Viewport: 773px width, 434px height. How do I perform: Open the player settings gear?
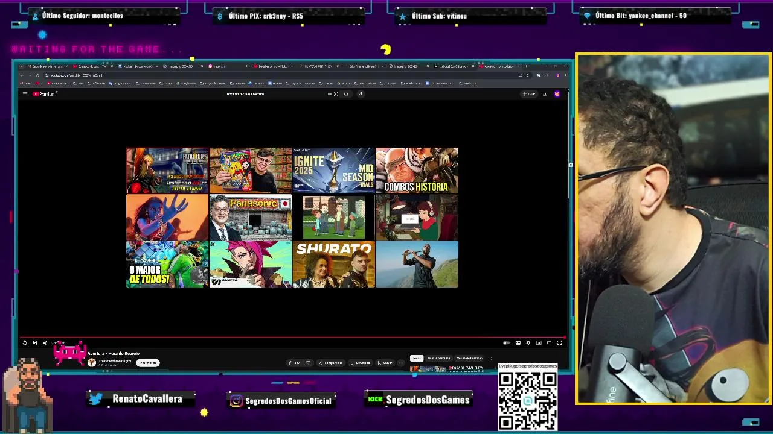(x=528, y=342)
